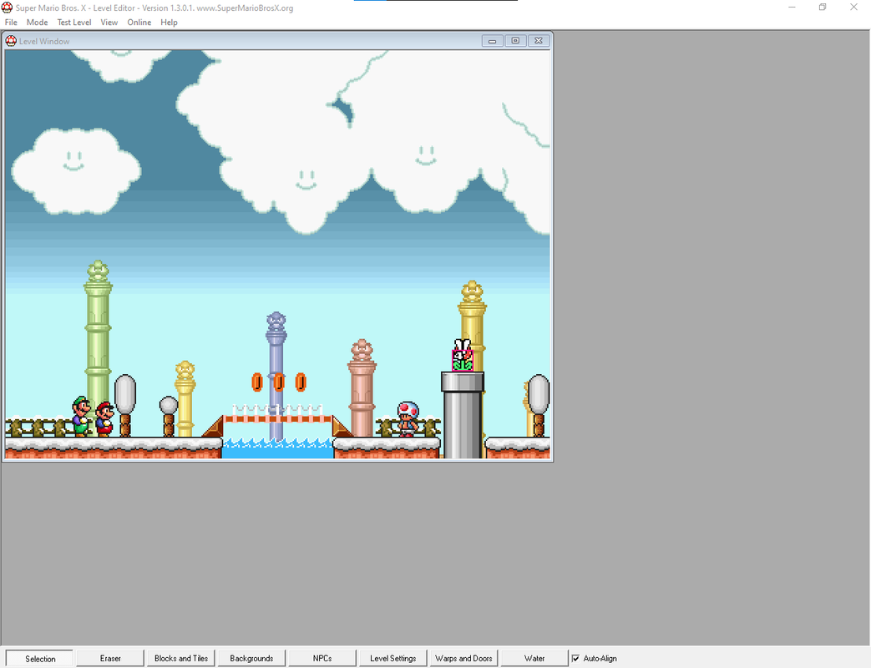This screenshot has width=871, height=668.
Task: Open the File menu
Action: point(11,23)
